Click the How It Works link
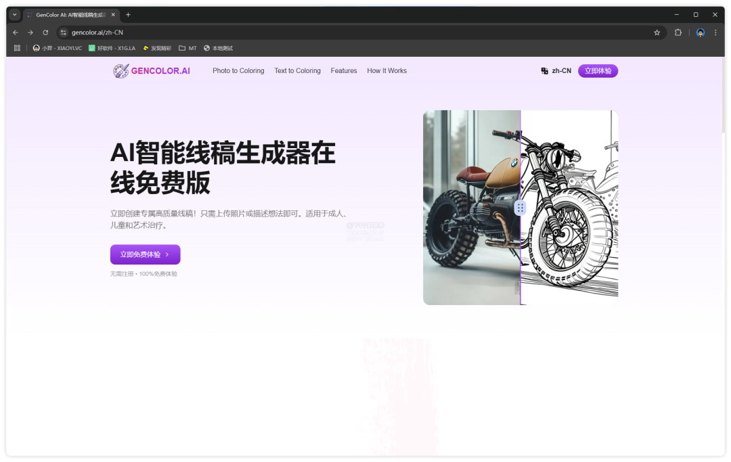The width and height of the screenshot is (731, 462). (x=386, y=71)
